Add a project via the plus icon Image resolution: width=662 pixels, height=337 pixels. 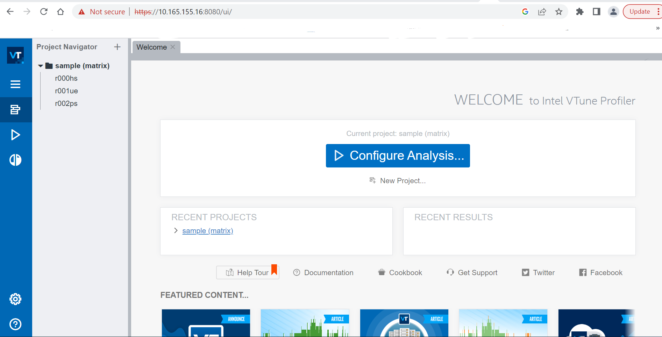[x=117, y=46]
